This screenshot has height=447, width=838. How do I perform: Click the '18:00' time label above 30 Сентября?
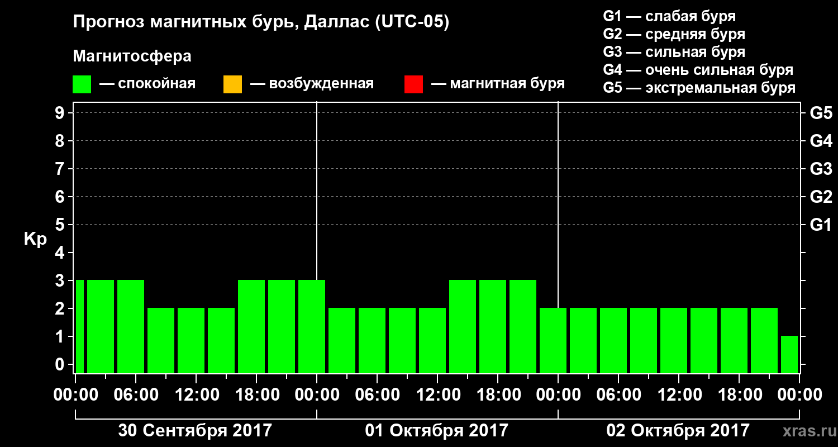pyautogui.click(x=257, y=395)
